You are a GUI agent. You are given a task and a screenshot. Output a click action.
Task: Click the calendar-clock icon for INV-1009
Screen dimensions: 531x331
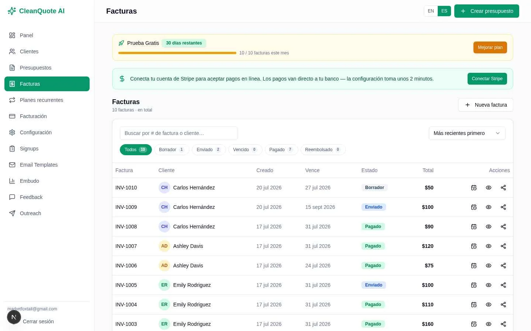[474, 207]
